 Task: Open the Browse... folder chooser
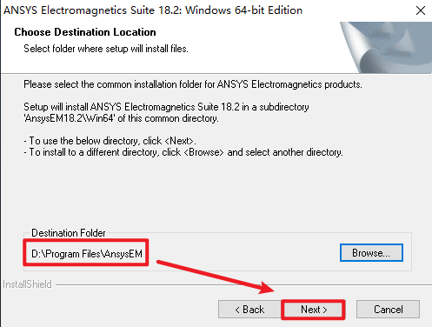coord(371,253)
